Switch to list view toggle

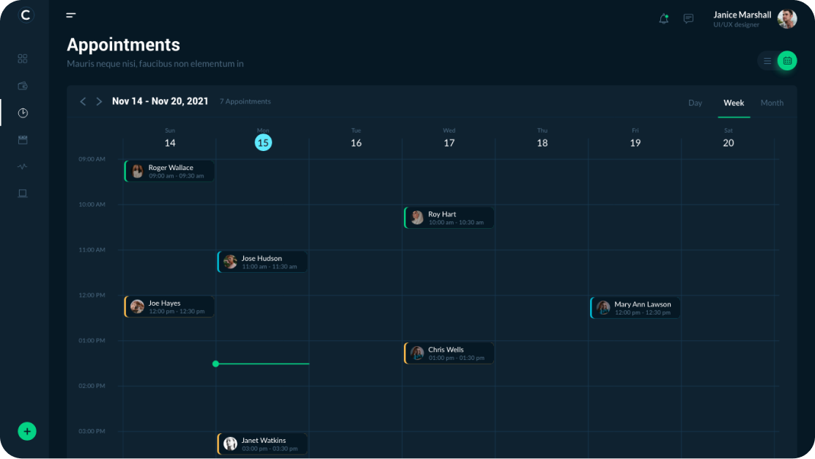click(767, 61)
